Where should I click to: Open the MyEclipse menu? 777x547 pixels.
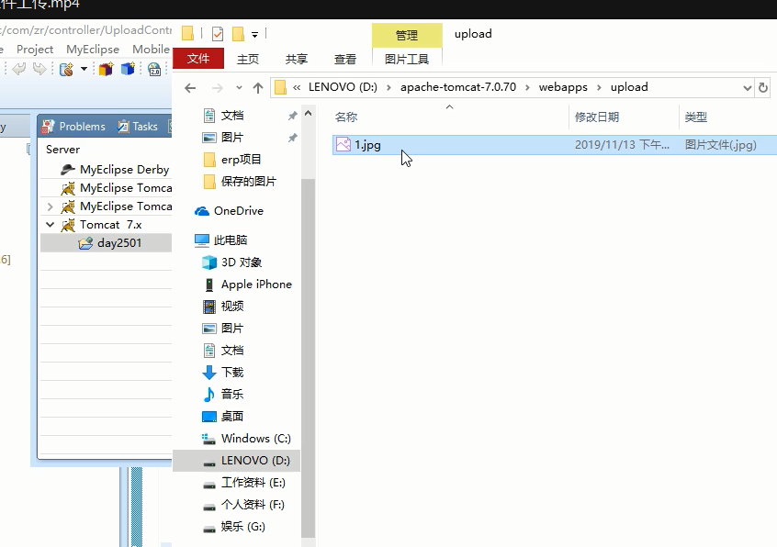[93, 50]
